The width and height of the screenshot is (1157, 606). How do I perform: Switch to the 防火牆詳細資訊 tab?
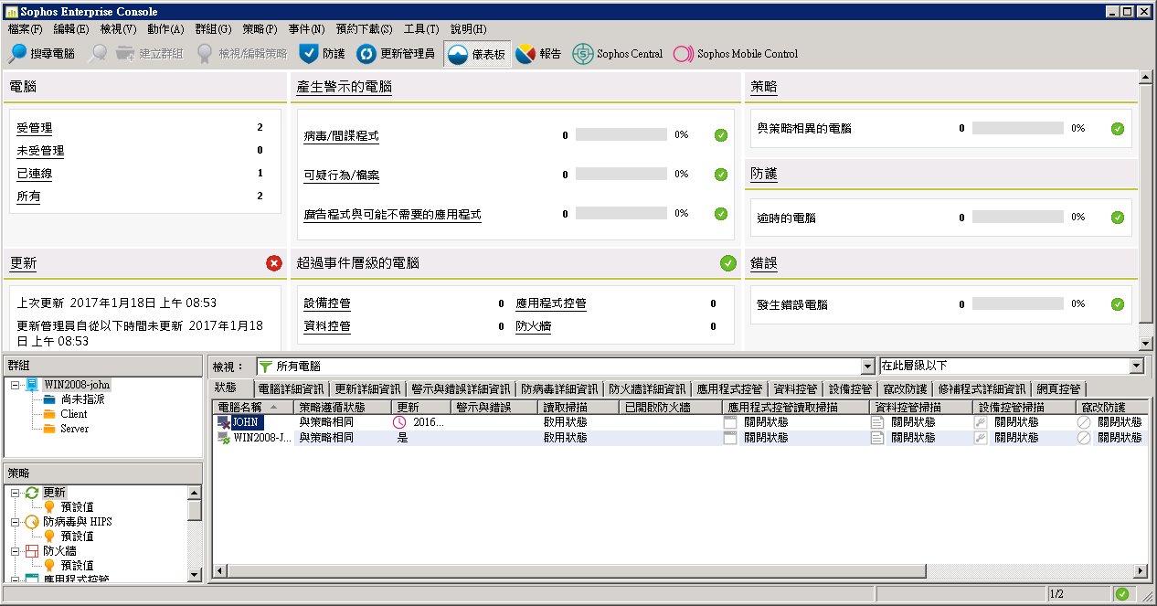pyautogui.click(x=647, y=389)
